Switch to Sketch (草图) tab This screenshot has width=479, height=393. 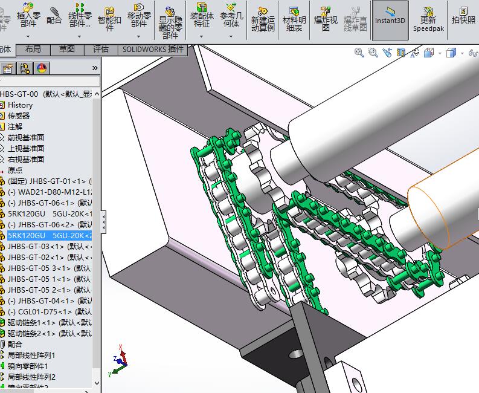click(67, 50)
